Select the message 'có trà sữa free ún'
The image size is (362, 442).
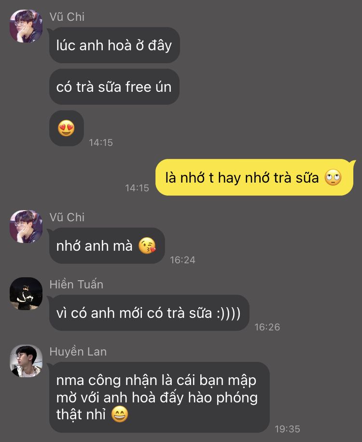tap(114, 87)
